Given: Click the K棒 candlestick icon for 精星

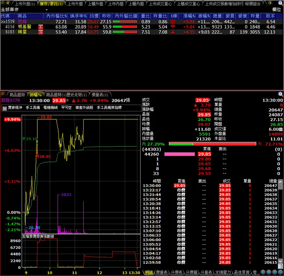Looking at the screenshot, I should [x=173, y=32].
